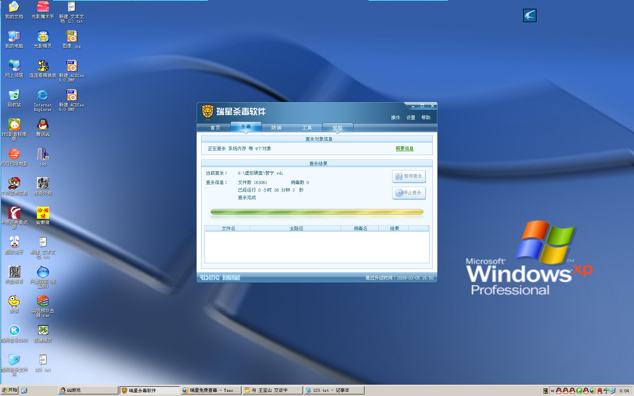Select the 象棋 desktop icon
Image resolution: width=634 pixels, height=396 pixels.
(14, 304)
